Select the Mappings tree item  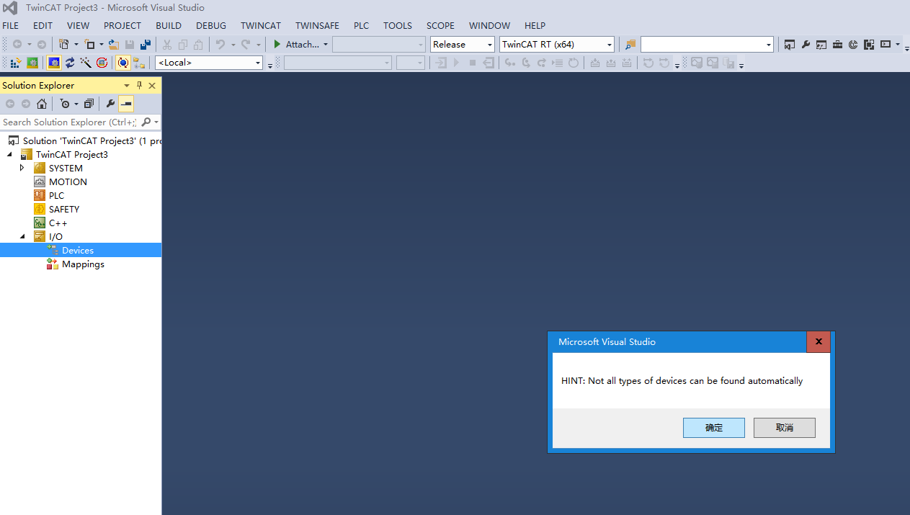pyautogui.click(x=83, y=264)
